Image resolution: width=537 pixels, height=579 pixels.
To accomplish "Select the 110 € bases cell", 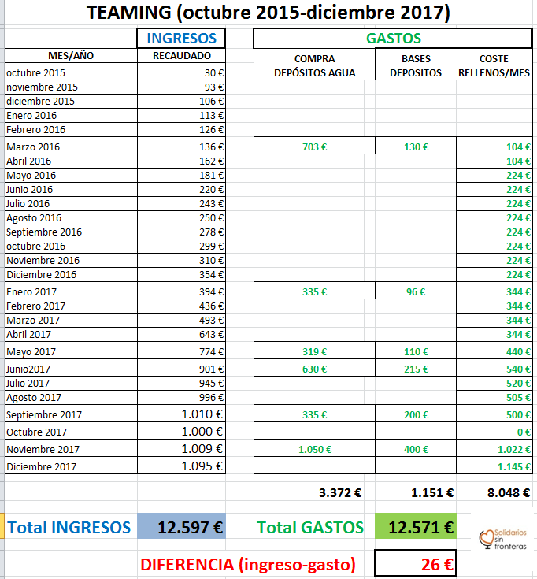I will coord(416,351).
